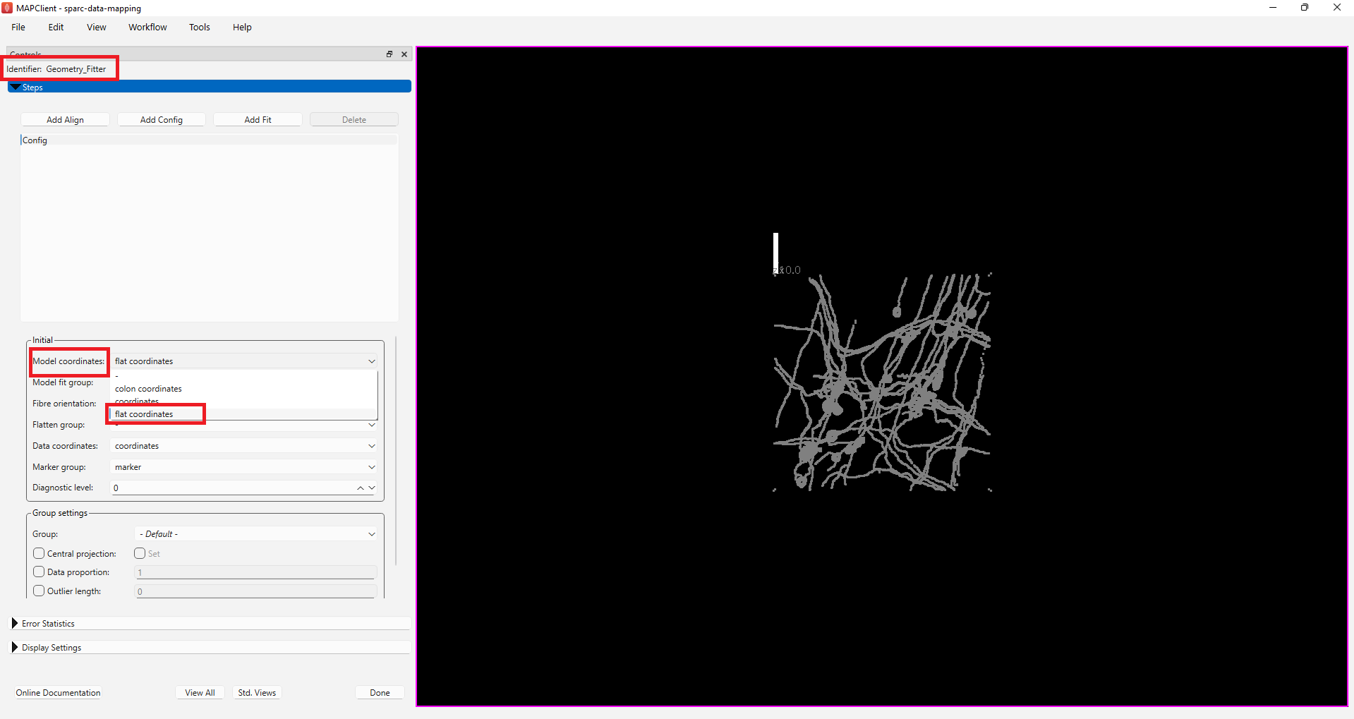Decrease the Diagnostic level value
This screenshot has width=1354, height=719.
(x=372, y=488)
